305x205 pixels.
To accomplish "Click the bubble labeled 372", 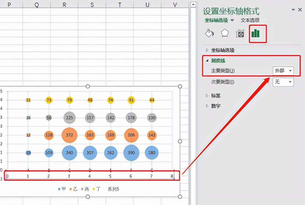I will 69,135.
